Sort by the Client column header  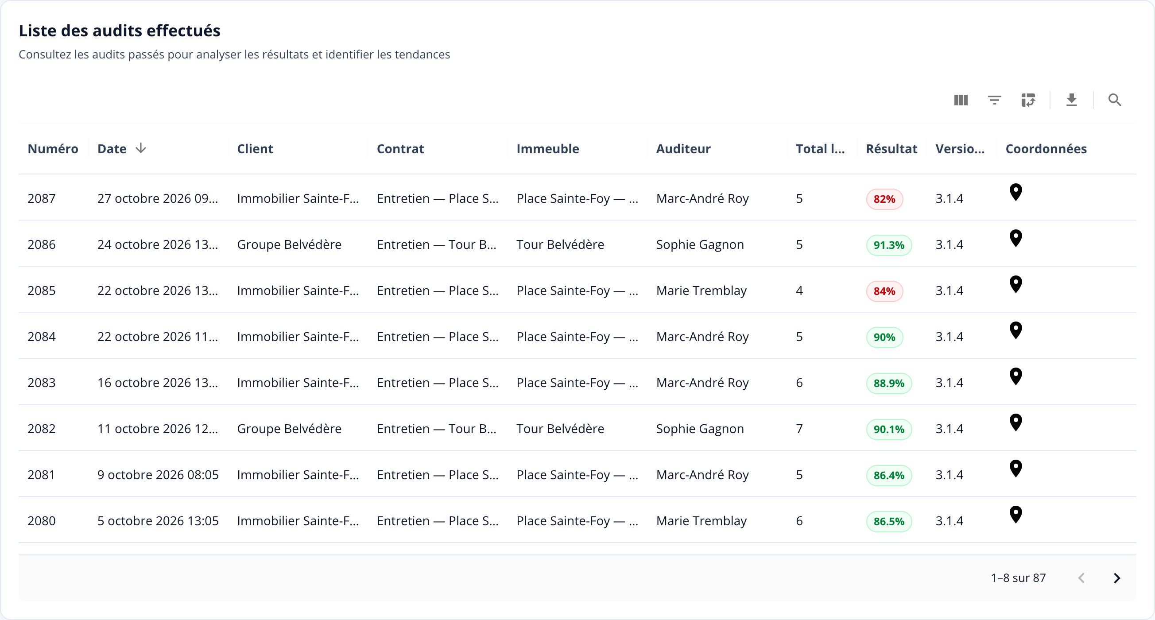coord(255,149)
